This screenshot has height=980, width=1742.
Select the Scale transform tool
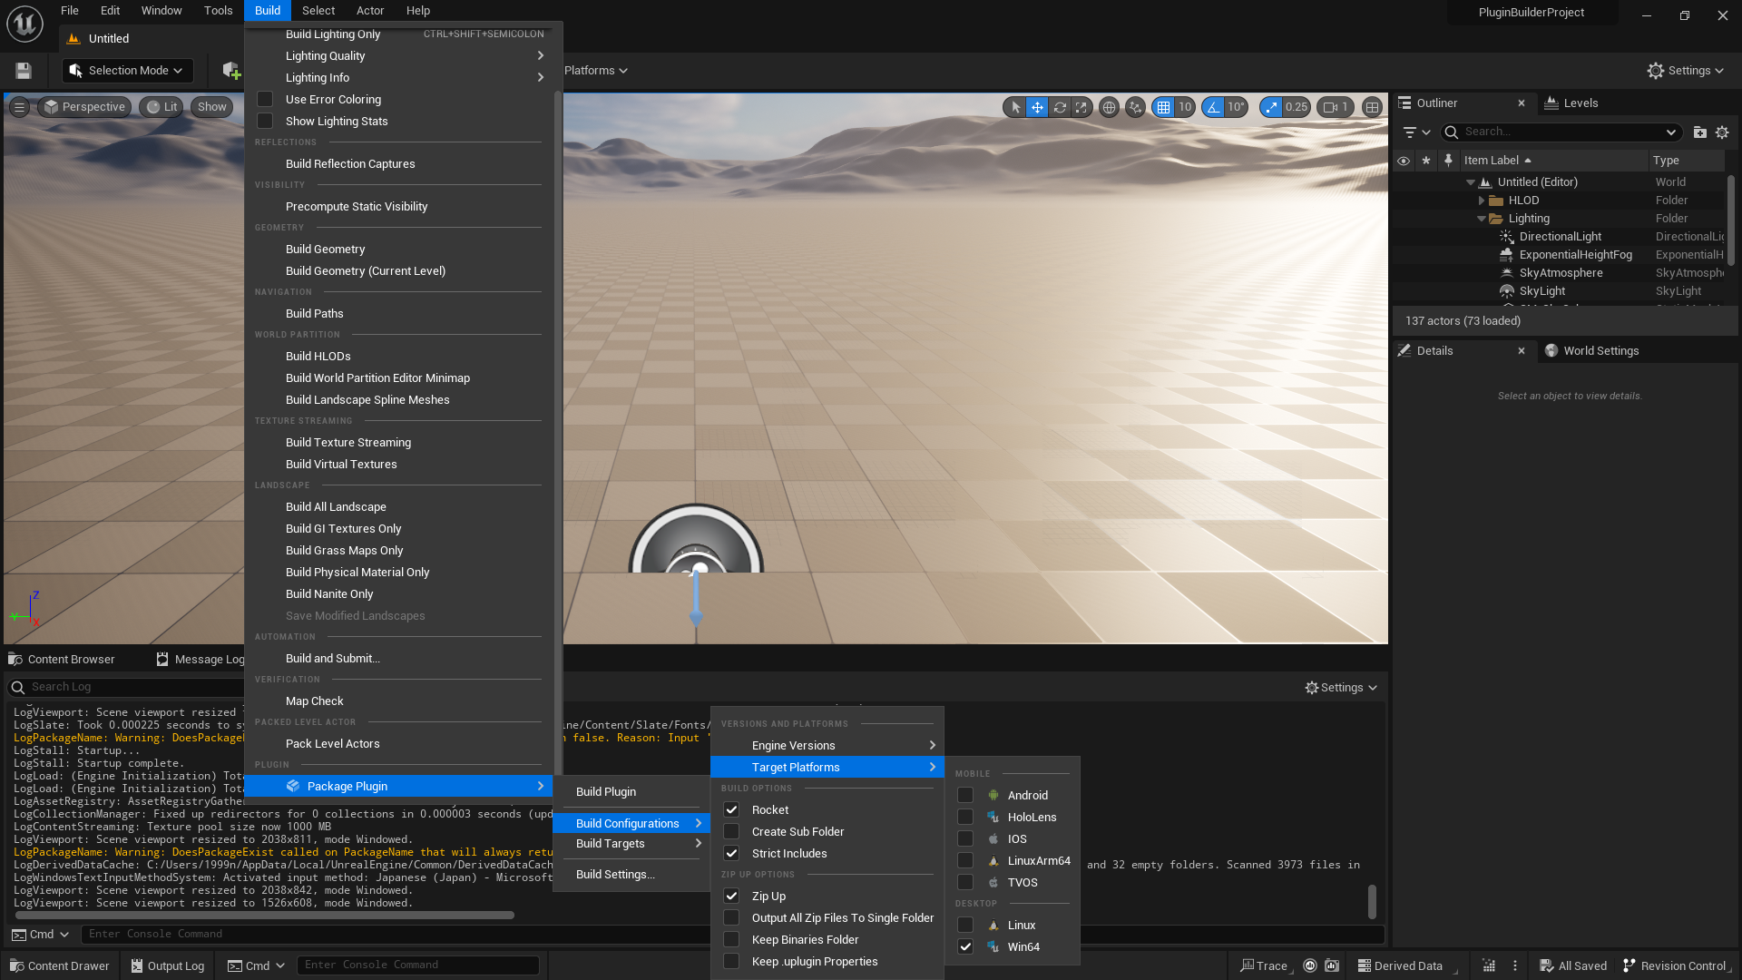1081,106
